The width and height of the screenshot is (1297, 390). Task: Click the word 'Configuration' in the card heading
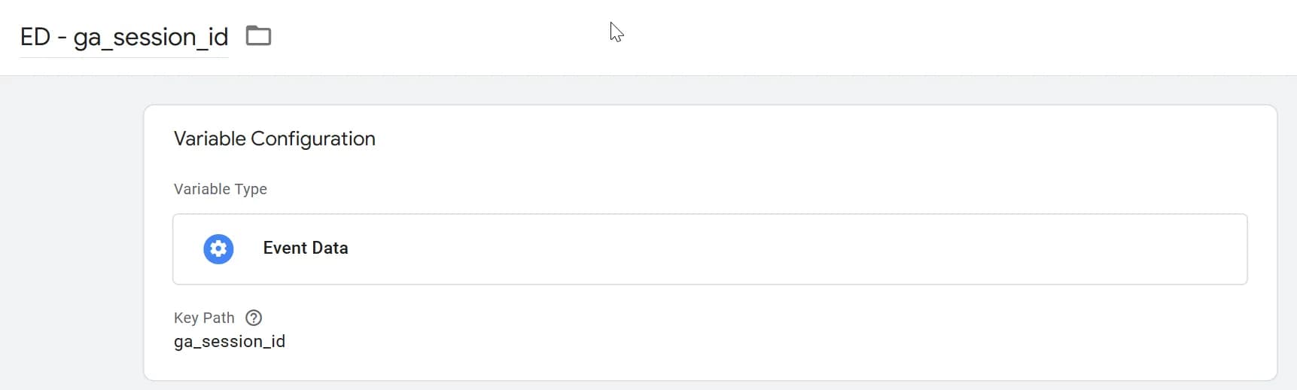[x=313, y=139]
